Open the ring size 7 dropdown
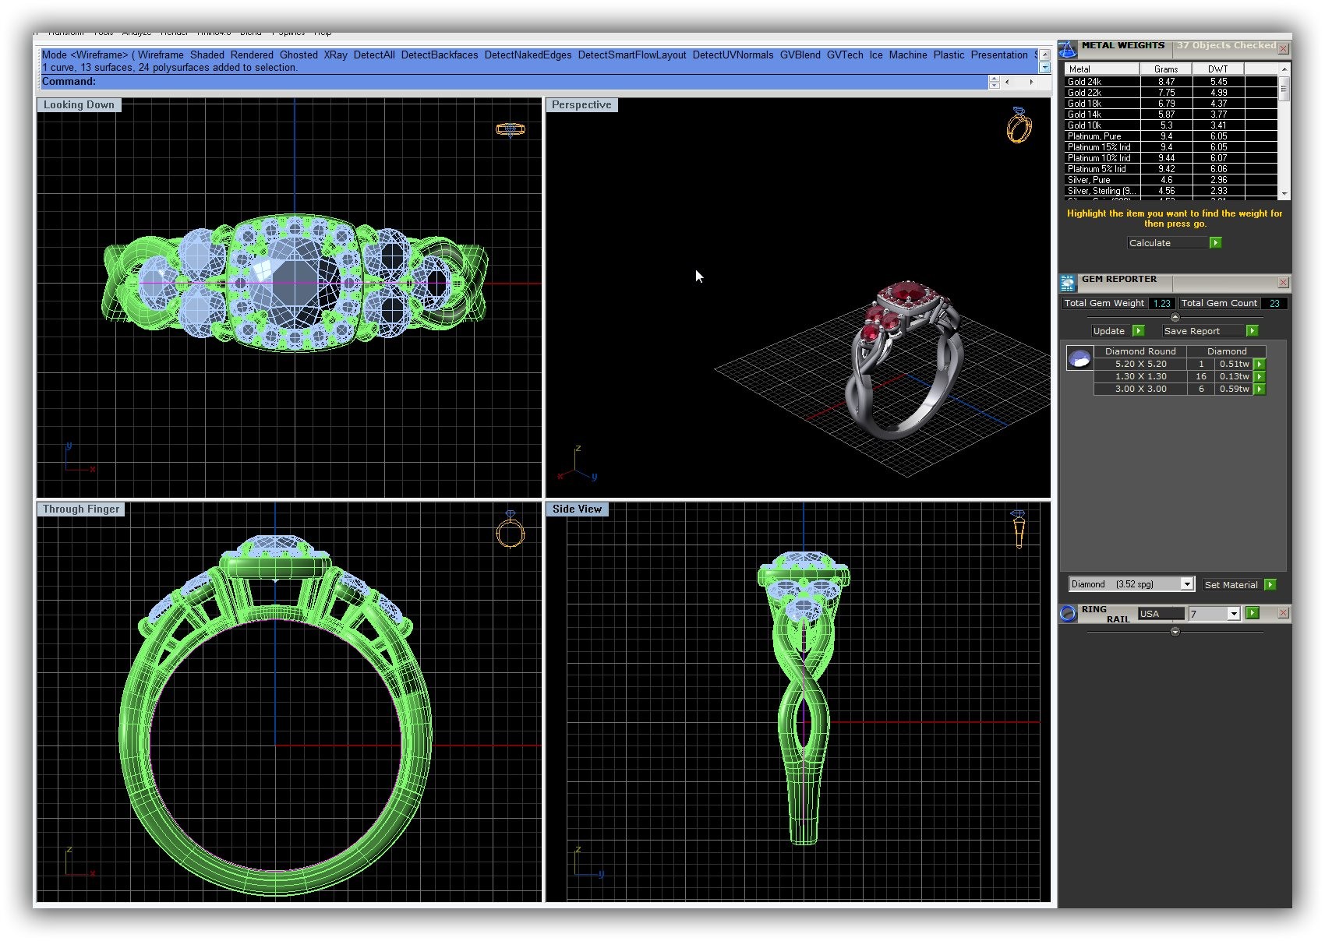The height and width of the screenshot is (941, 1325). point(1233,614)
